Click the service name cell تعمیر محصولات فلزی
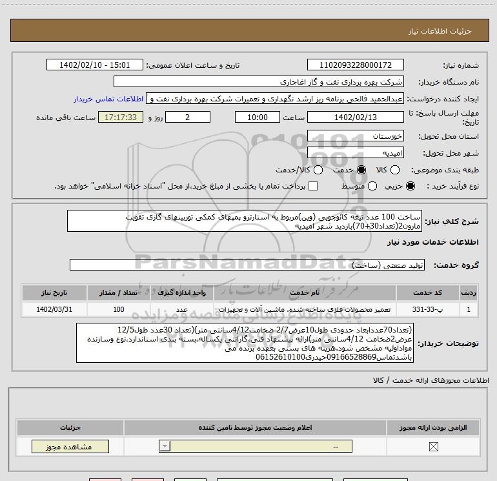Screen dimensions: 497x481 pos(305,309)
